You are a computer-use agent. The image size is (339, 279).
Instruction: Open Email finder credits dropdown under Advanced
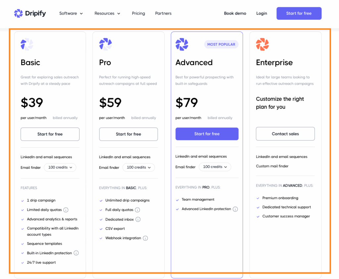coord(215,167)
